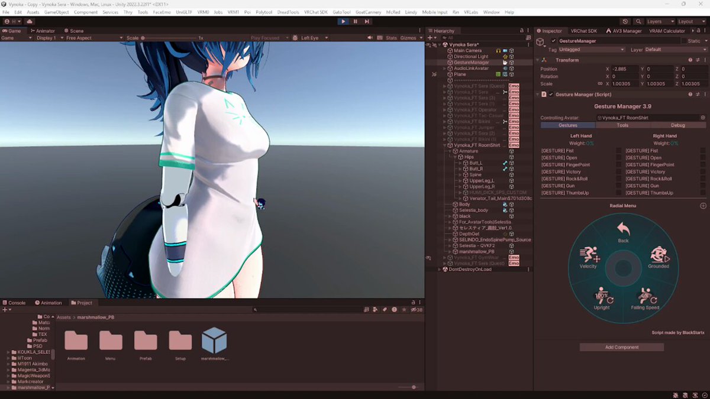
Task: Open the marshmallow prefab cube asset
Action: pos(214,340)
